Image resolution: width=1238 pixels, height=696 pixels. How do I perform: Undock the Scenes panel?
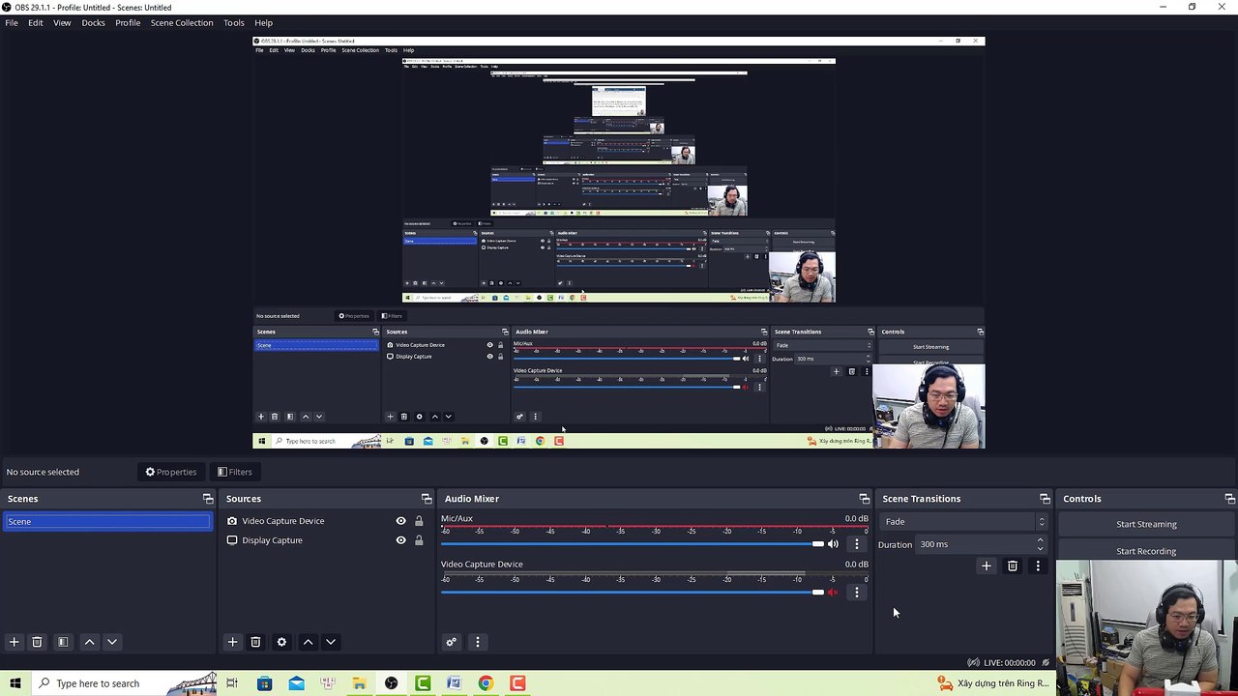(x=208, y=499)
